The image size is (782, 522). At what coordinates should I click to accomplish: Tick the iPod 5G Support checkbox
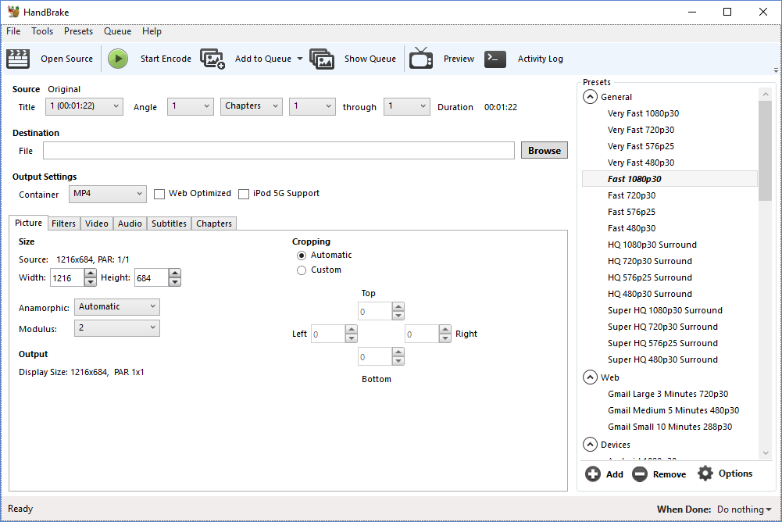tap(244, 194)
